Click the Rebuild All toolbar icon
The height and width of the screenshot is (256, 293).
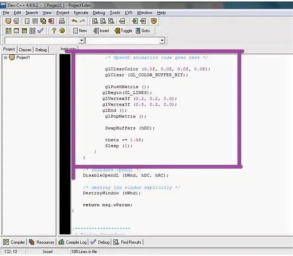click(x=32, y=31)
